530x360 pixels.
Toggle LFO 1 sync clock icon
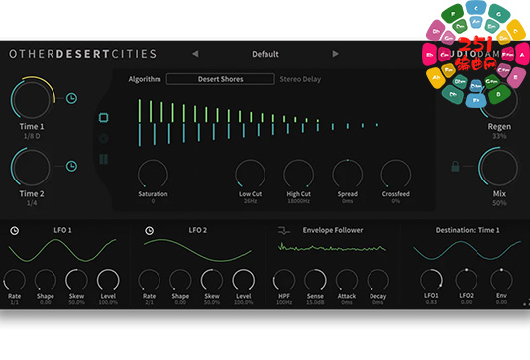click(x=14, y=231)
